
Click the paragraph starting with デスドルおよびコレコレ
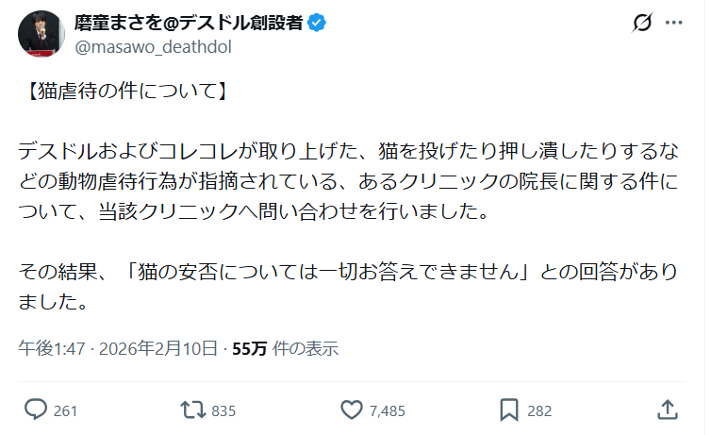pyautogui.click(x=348, y=179)
